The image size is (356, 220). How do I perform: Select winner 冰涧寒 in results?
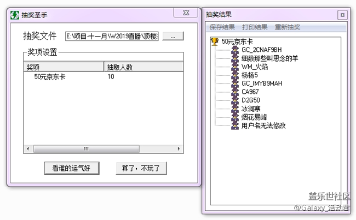click(x=251, y=109)
